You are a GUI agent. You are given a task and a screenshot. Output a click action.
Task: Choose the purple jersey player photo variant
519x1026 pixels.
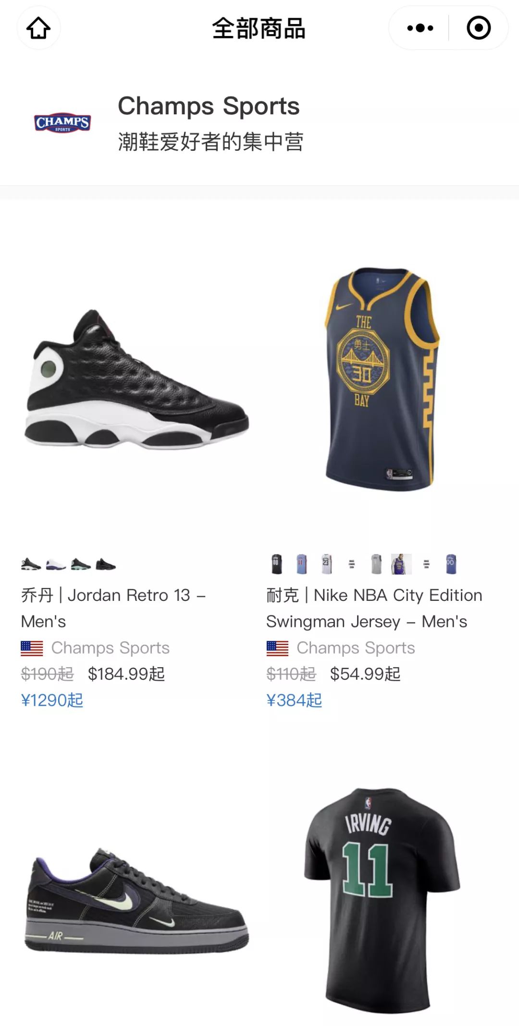point(401,564)
